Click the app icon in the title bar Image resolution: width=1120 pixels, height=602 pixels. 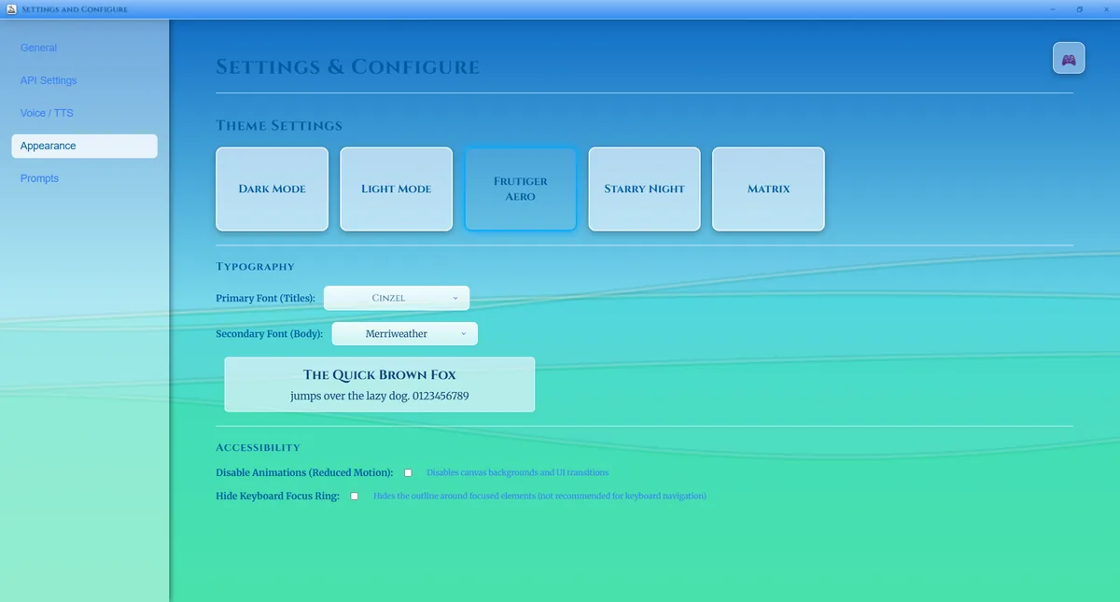pos(9,9)
